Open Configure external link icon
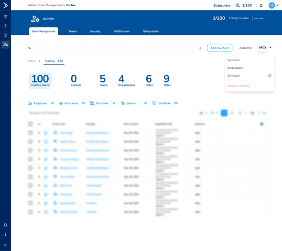 [x=270, y=75]
